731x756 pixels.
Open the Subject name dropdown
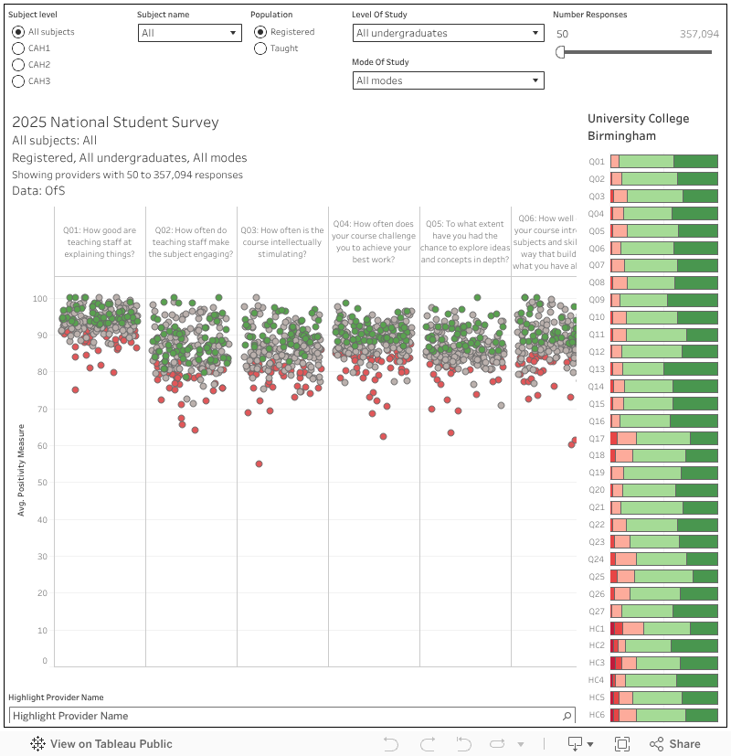[189, 33]
